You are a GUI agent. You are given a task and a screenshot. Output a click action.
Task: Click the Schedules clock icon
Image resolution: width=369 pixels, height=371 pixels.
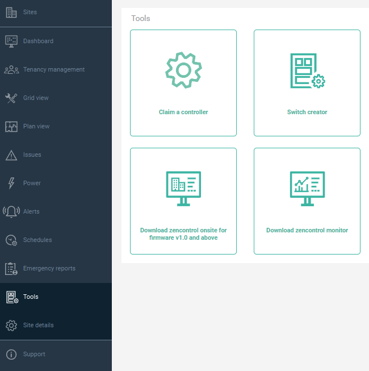(x=11, y=240)
